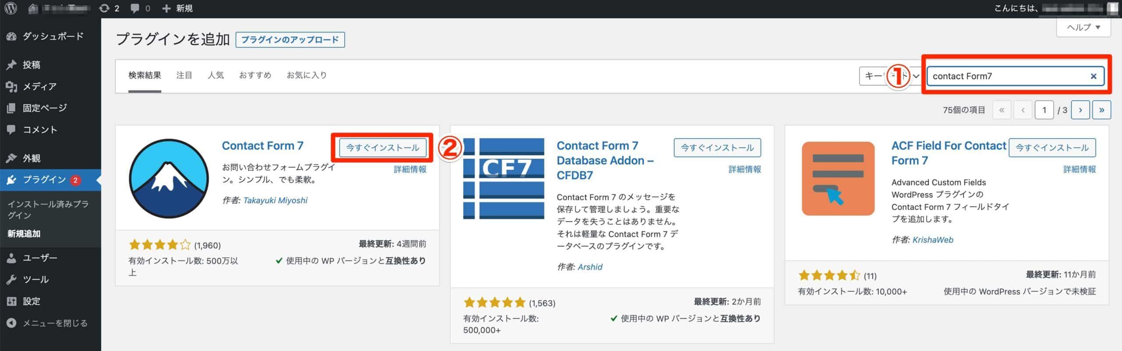Screen dimensions: 1122x351
Task: Open ダッシュボード in the sidebar
Action: coord(50,36)
